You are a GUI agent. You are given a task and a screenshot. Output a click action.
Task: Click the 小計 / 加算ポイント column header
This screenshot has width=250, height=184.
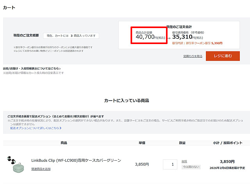227,143
